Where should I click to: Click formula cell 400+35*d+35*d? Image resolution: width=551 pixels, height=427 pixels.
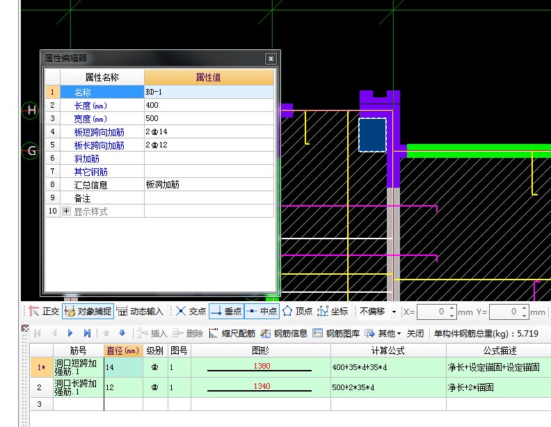pyautogui.click(x=388, y=367)
